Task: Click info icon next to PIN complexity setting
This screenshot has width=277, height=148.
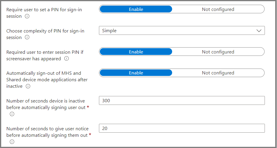Action: (x=27, y=38)
